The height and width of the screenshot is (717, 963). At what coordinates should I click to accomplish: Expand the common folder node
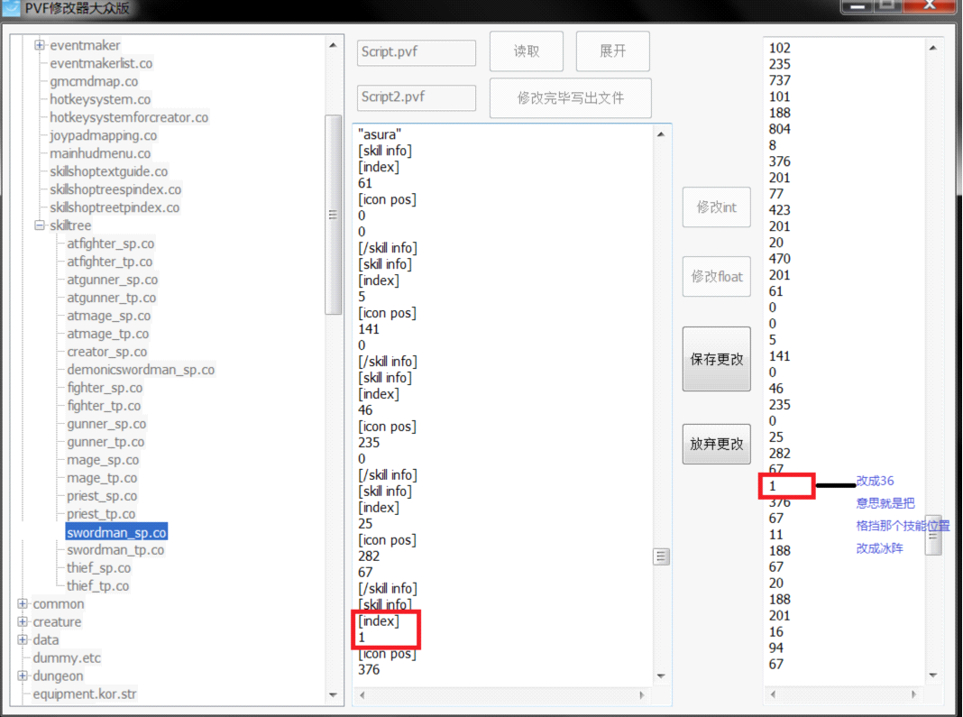(x=23, y=604)
